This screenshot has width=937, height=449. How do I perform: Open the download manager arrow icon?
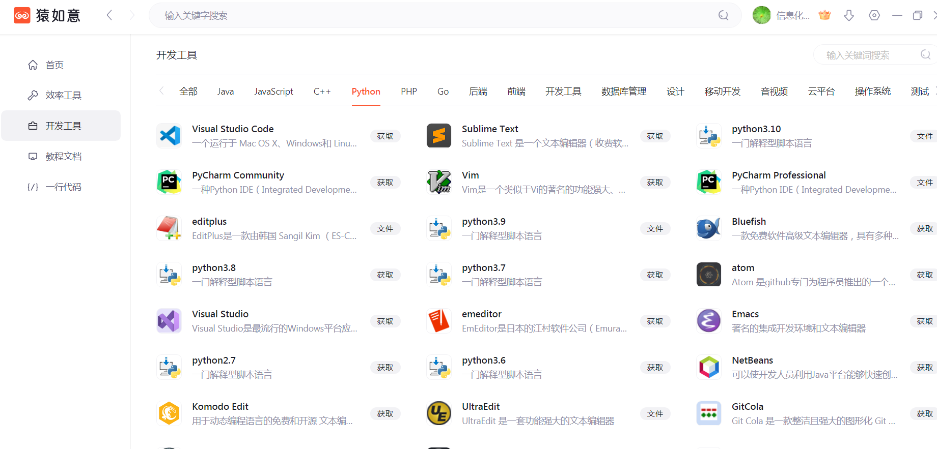coord(849,15)
